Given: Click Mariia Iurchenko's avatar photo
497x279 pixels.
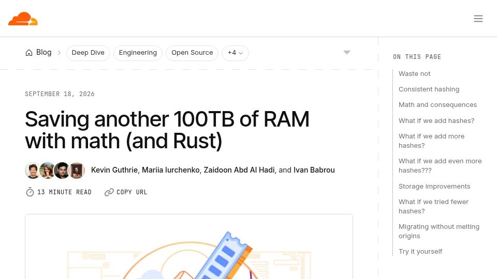Looking at the screenshot, I should point(47,171).
